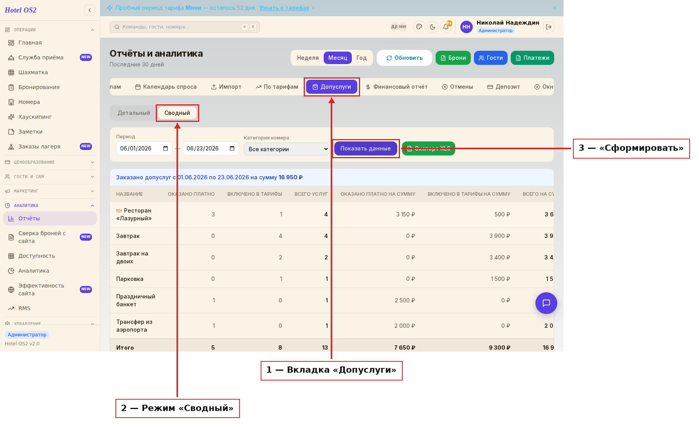Open Шахматка grid view
This screenshot has width=699, height=427.
coord(50,72)
